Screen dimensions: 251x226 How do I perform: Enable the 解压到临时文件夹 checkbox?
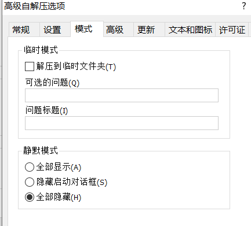[30, 66]
